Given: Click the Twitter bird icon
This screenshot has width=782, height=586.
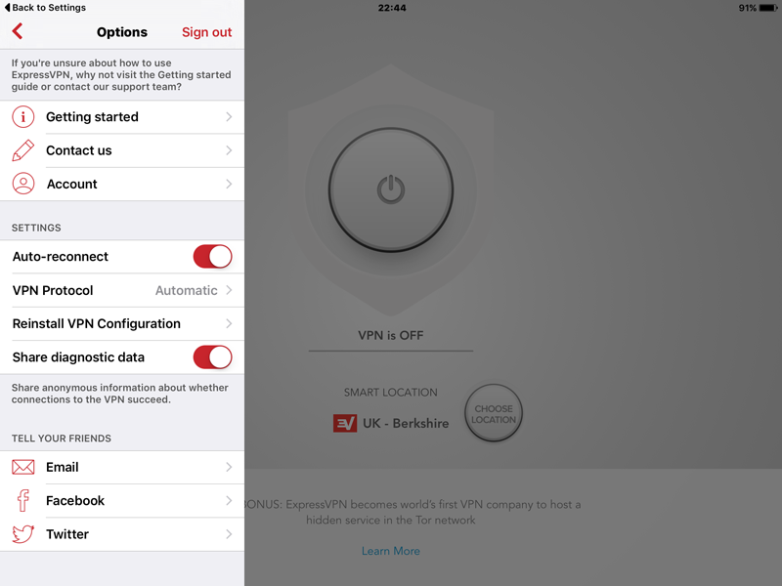Looking at the screenshot, I should pyautogui.click(x=22, y=534).
